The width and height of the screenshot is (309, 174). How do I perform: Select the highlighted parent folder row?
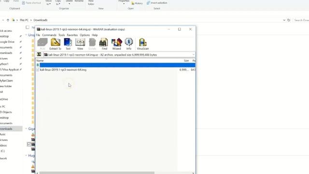pyautogui.click(x=116, y=65)
